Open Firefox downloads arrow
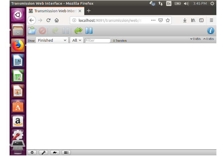The image size is (223, 163). (185, 20)
